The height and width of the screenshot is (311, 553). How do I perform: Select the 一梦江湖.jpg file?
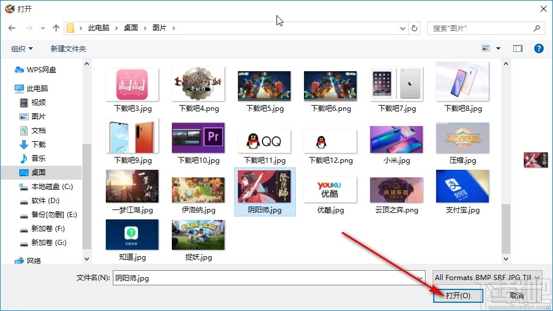point(132,193)
